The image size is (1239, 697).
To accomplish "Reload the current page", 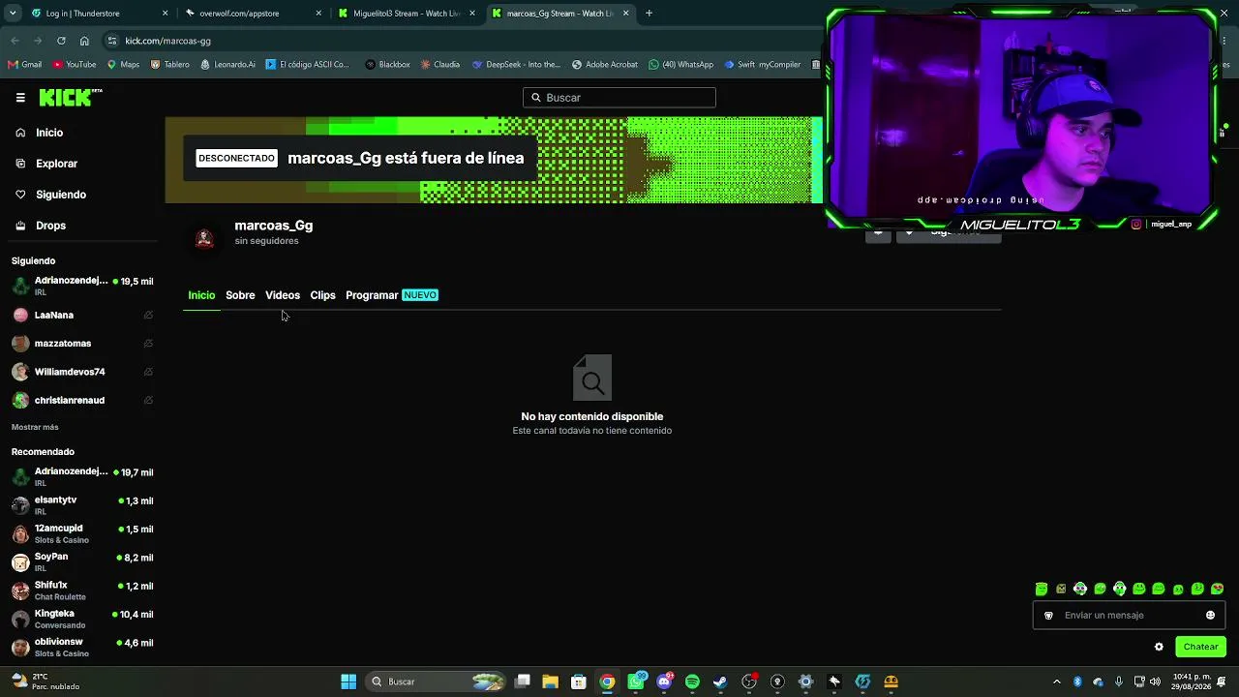I will (x=61, y=41).
